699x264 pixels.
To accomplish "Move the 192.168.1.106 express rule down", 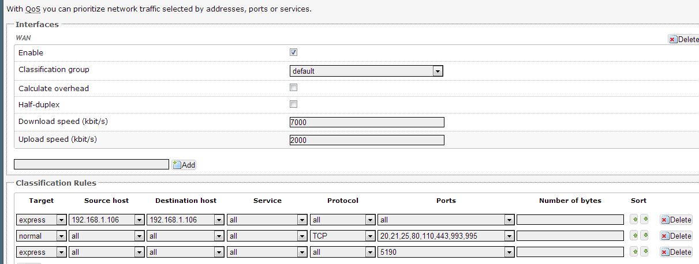I will click(x=645, y=220).
